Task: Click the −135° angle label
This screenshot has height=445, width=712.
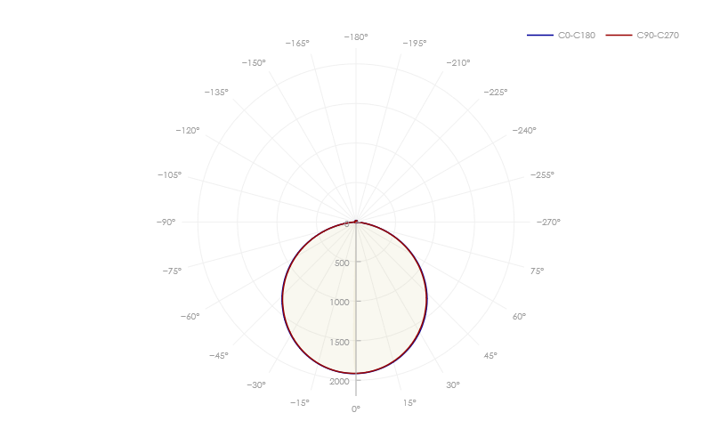Action: [x=216, y=93]
